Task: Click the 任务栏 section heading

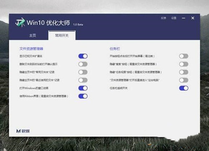Action: point(115,49)
